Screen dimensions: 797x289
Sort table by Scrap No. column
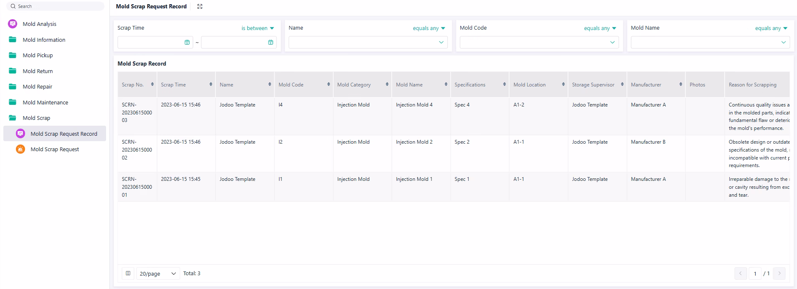(152, 84)
